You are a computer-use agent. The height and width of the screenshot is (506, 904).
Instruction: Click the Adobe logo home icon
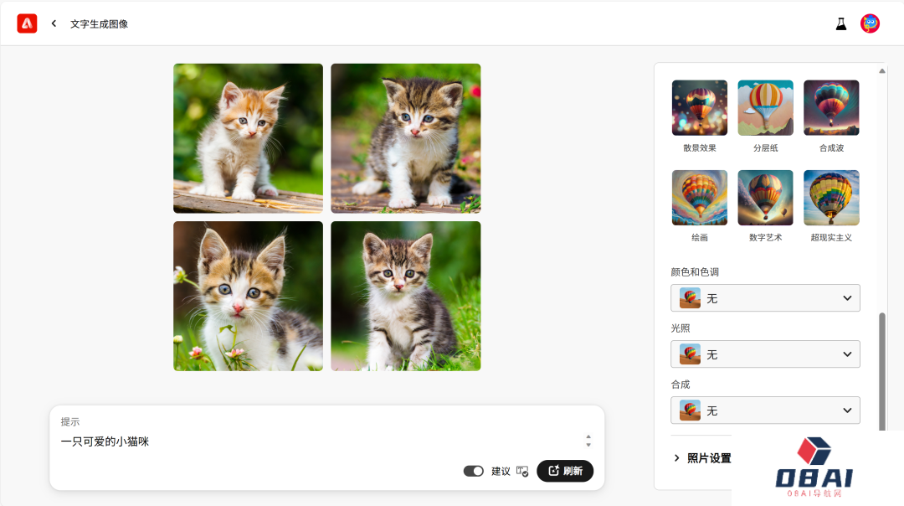pyautogui.click(x=27, y=23)
